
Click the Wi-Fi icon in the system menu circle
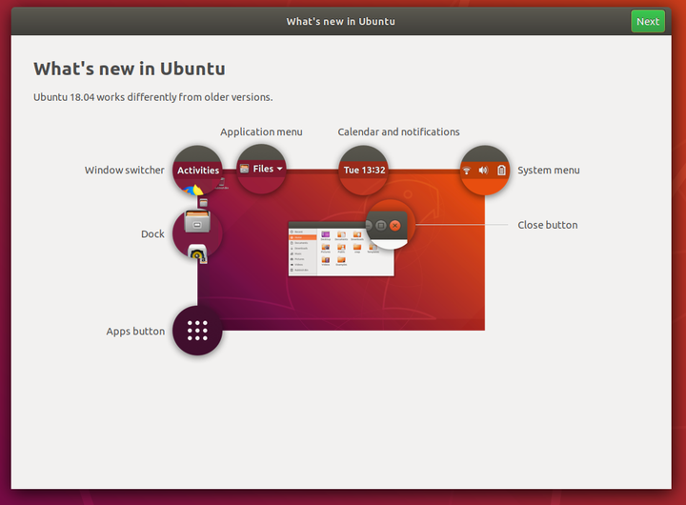pos(466,171)
